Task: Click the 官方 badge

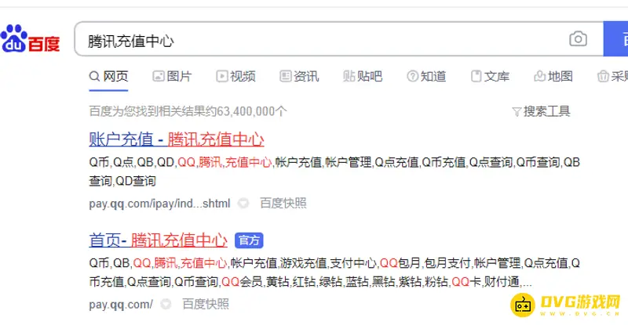Action: [x=249, y=240]
